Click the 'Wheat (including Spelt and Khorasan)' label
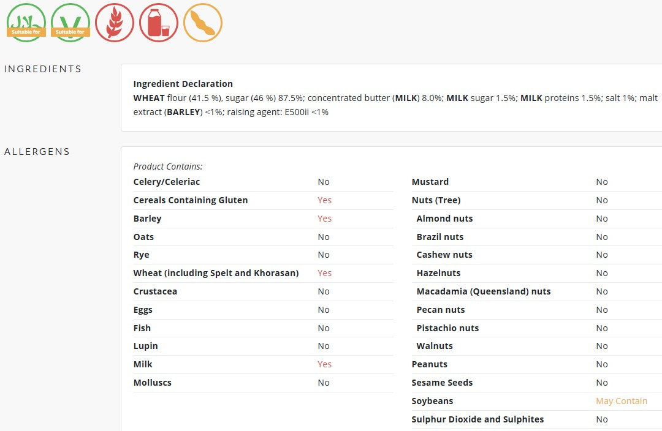 [216, 273]
